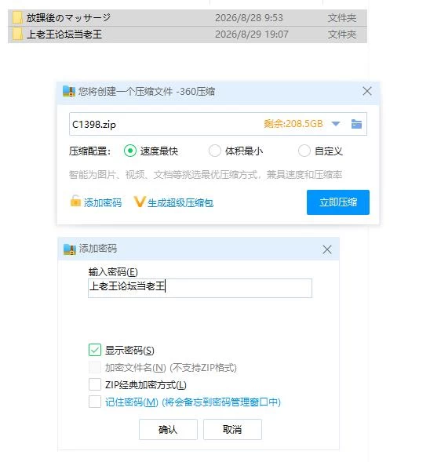Select the 速度最快 compression option
The height and width of the screenshot is (462, 430).
pos(130,151)
